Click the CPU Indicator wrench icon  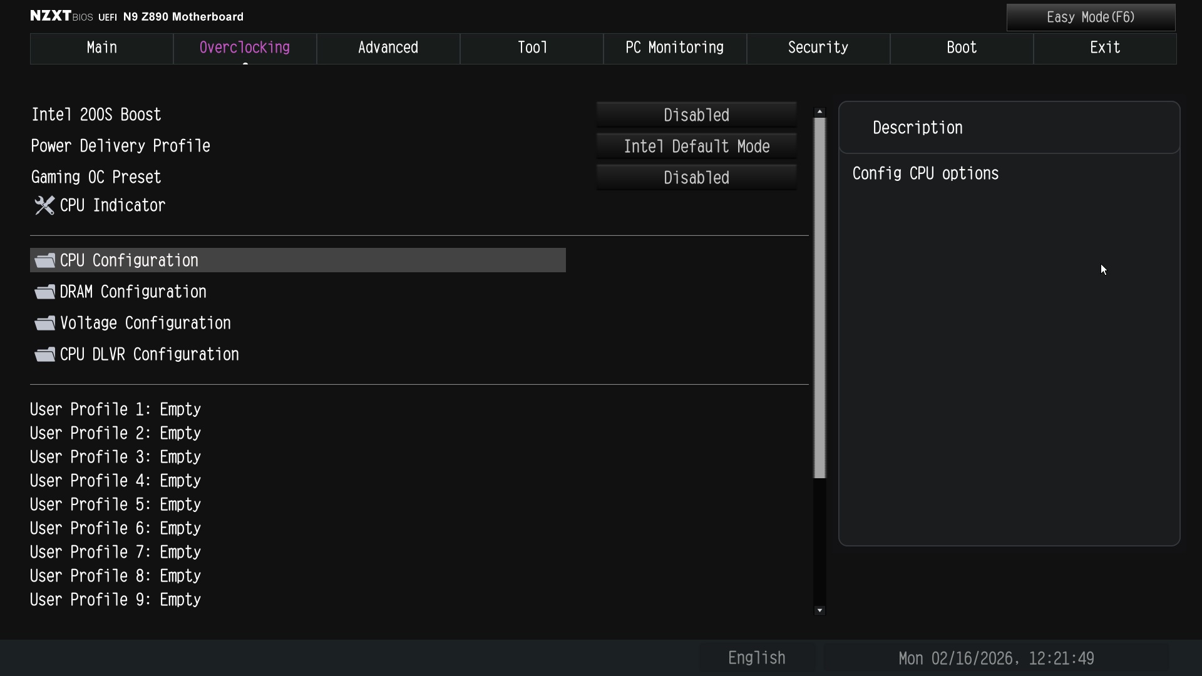(44, 205)
